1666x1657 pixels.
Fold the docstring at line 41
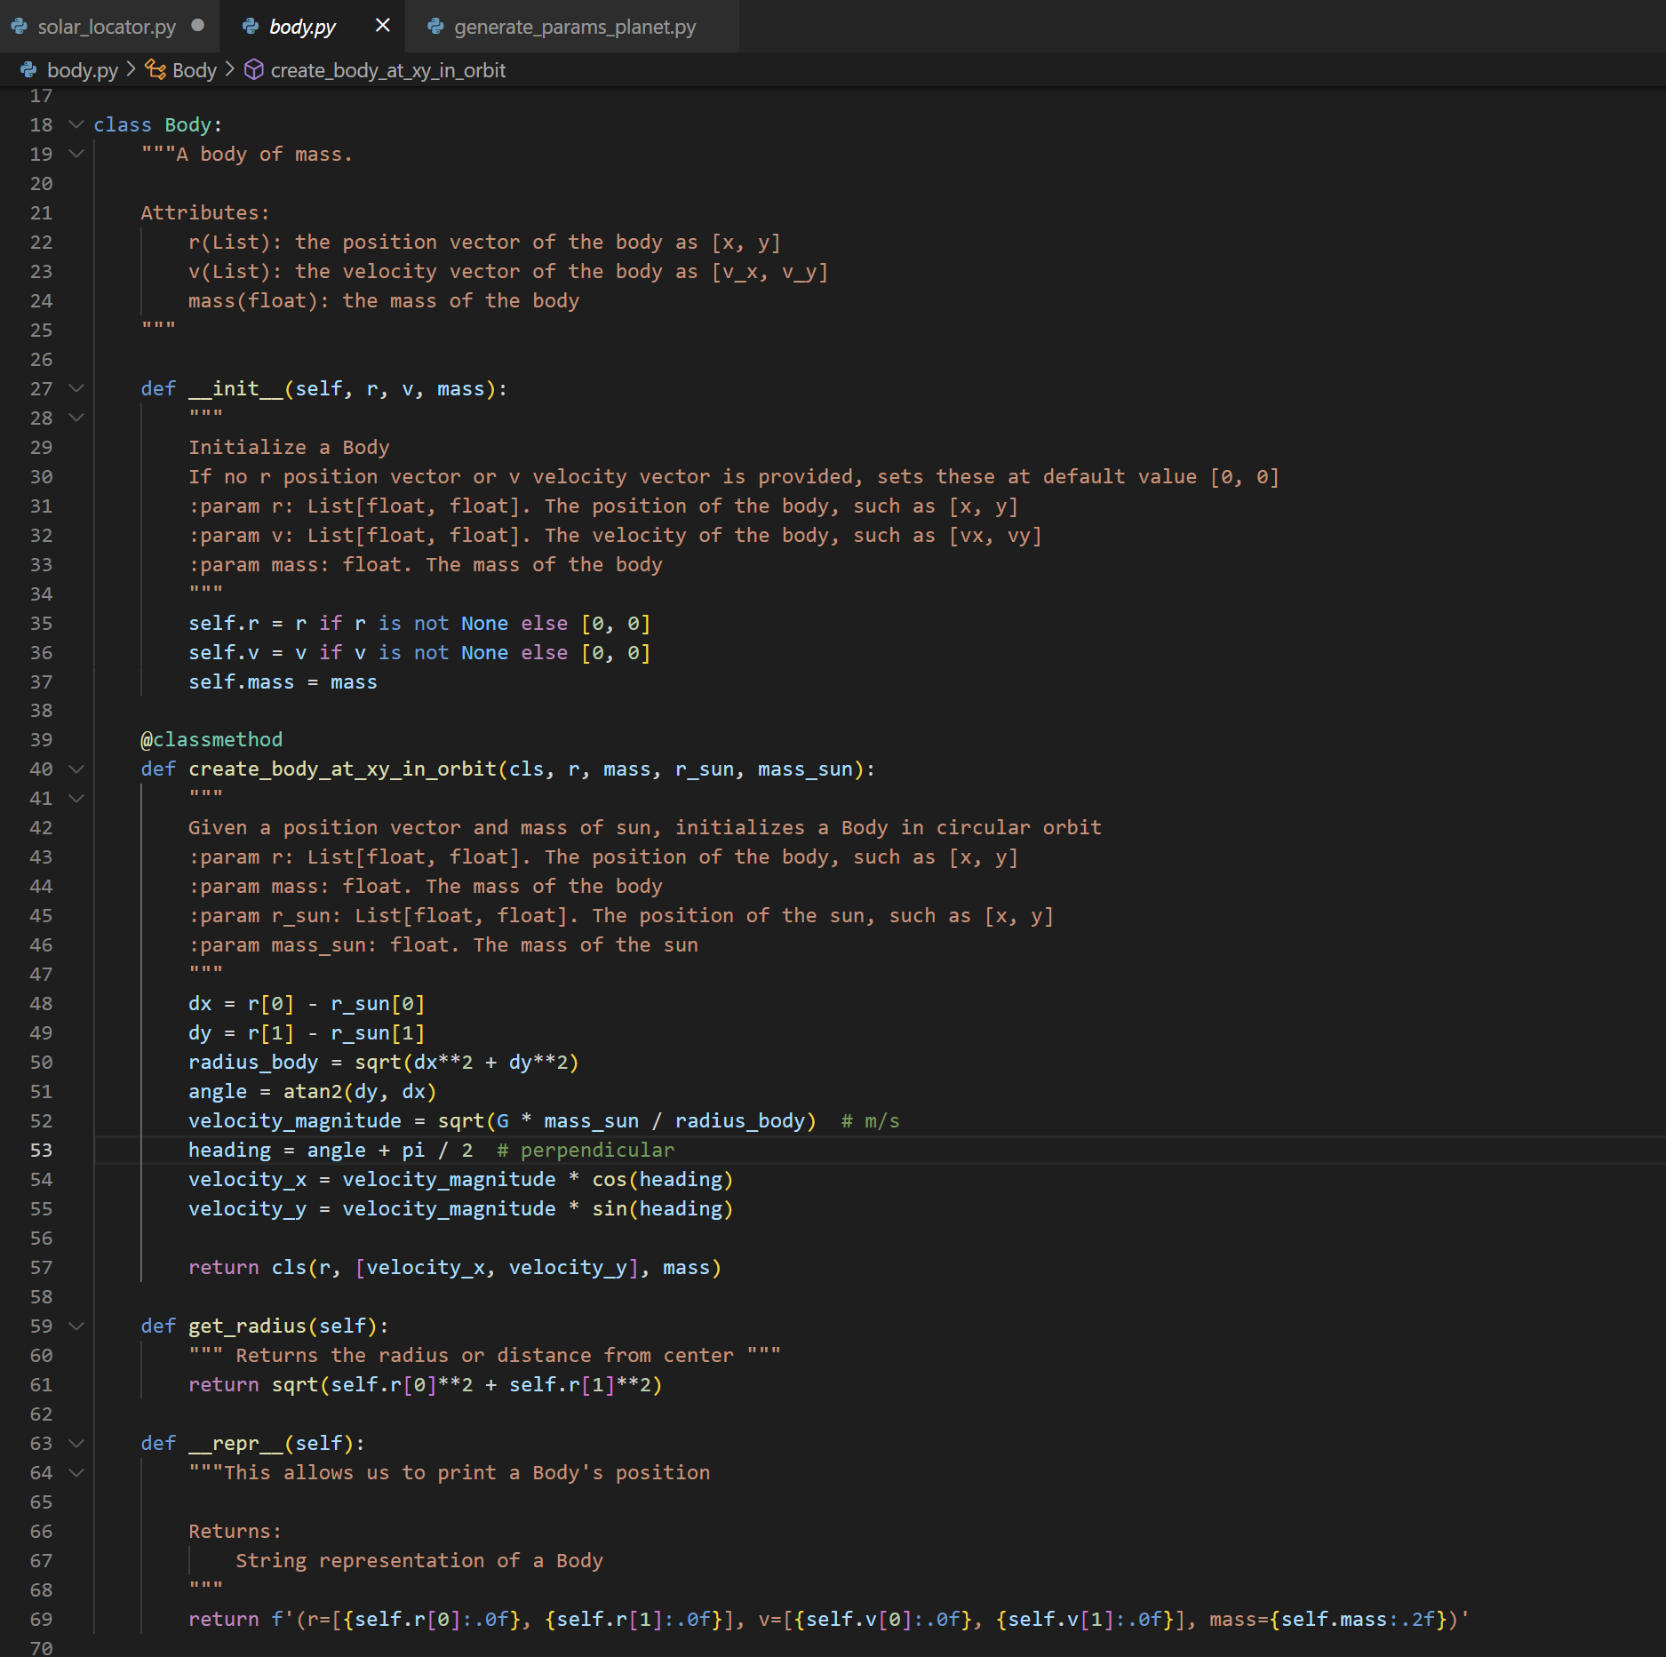[x=76, y=799]
